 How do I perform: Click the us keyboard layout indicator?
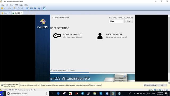point(116,21)
